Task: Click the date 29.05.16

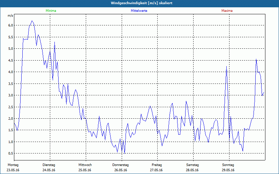Action: (228, 170)
